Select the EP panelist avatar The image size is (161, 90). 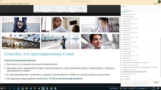tap(40, 8)
